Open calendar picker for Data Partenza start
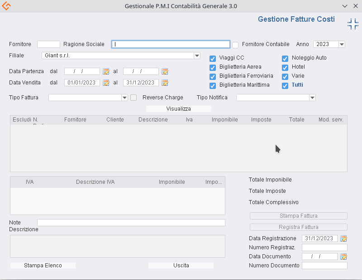The height and width of the screenshot is (280, 362). pyautogui.click(x=106, y=71)
